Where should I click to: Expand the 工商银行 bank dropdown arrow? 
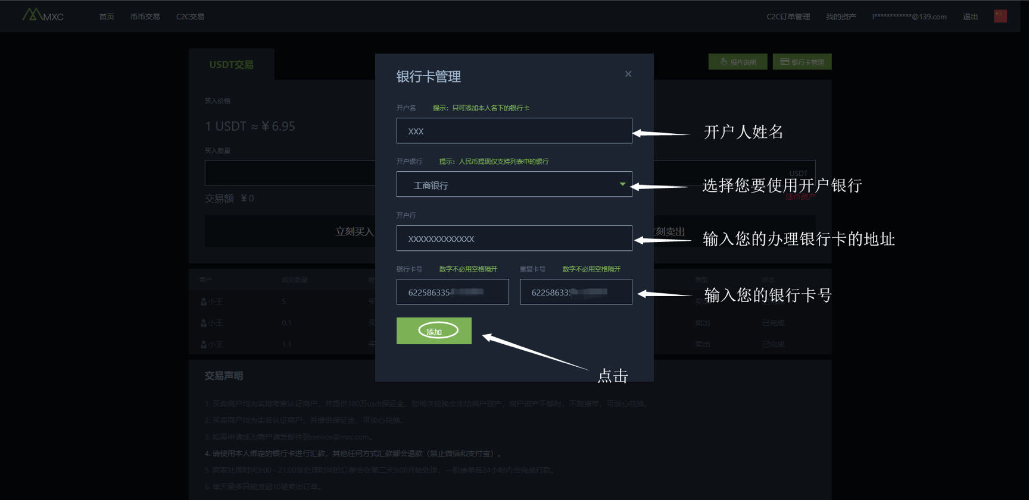622,184
